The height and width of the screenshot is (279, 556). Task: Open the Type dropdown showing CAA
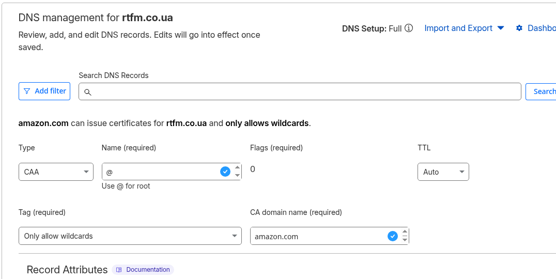(x=56, y=172)
